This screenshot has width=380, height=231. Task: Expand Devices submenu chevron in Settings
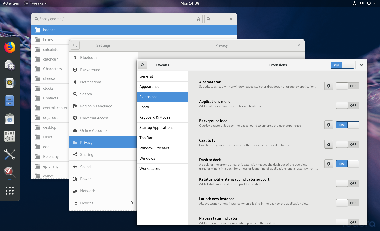[132, 203]
